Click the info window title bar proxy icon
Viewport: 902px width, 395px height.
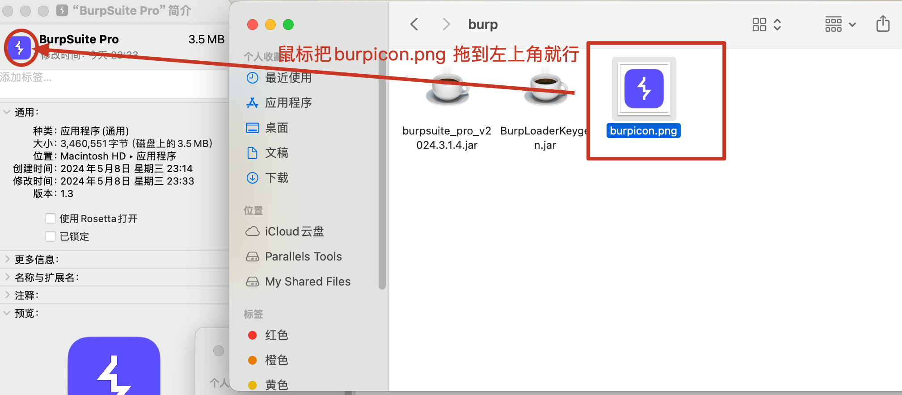[x=62, y=10]
